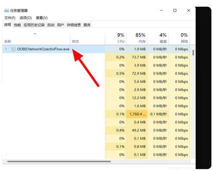Screen dimensions: 213x171
Task: Collapse the column header sort arrow above 名称
Action: pyautogui.click(x=35, y=34)
